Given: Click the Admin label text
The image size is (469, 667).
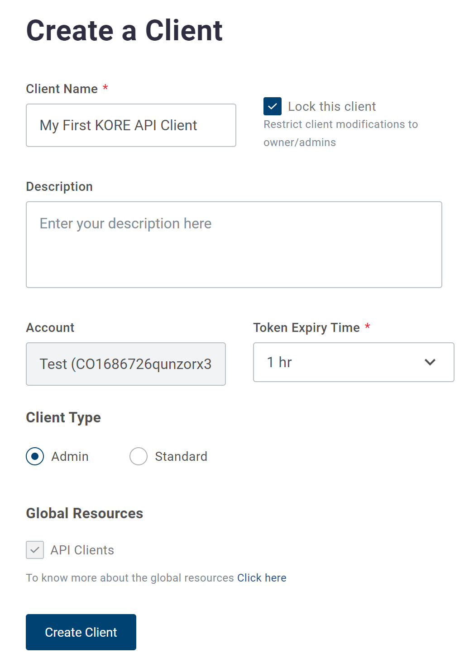Looking at the screenshot, I should point(70,457).
